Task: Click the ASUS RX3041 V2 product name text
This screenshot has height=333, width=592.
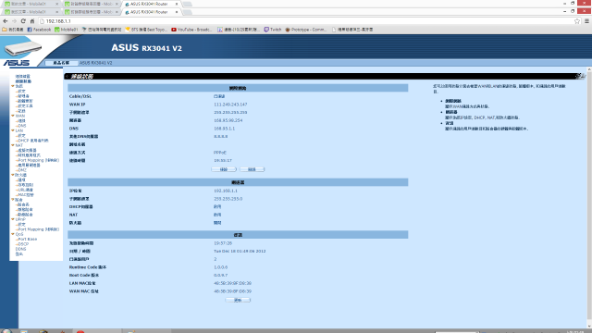Action: pos(96,63)
